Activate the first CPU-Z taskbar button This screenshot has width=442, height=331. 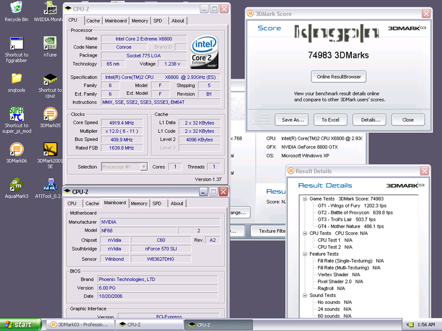click(x=150, y=324)
